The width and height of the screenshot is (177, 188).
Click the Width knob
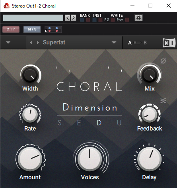[30, 75]
